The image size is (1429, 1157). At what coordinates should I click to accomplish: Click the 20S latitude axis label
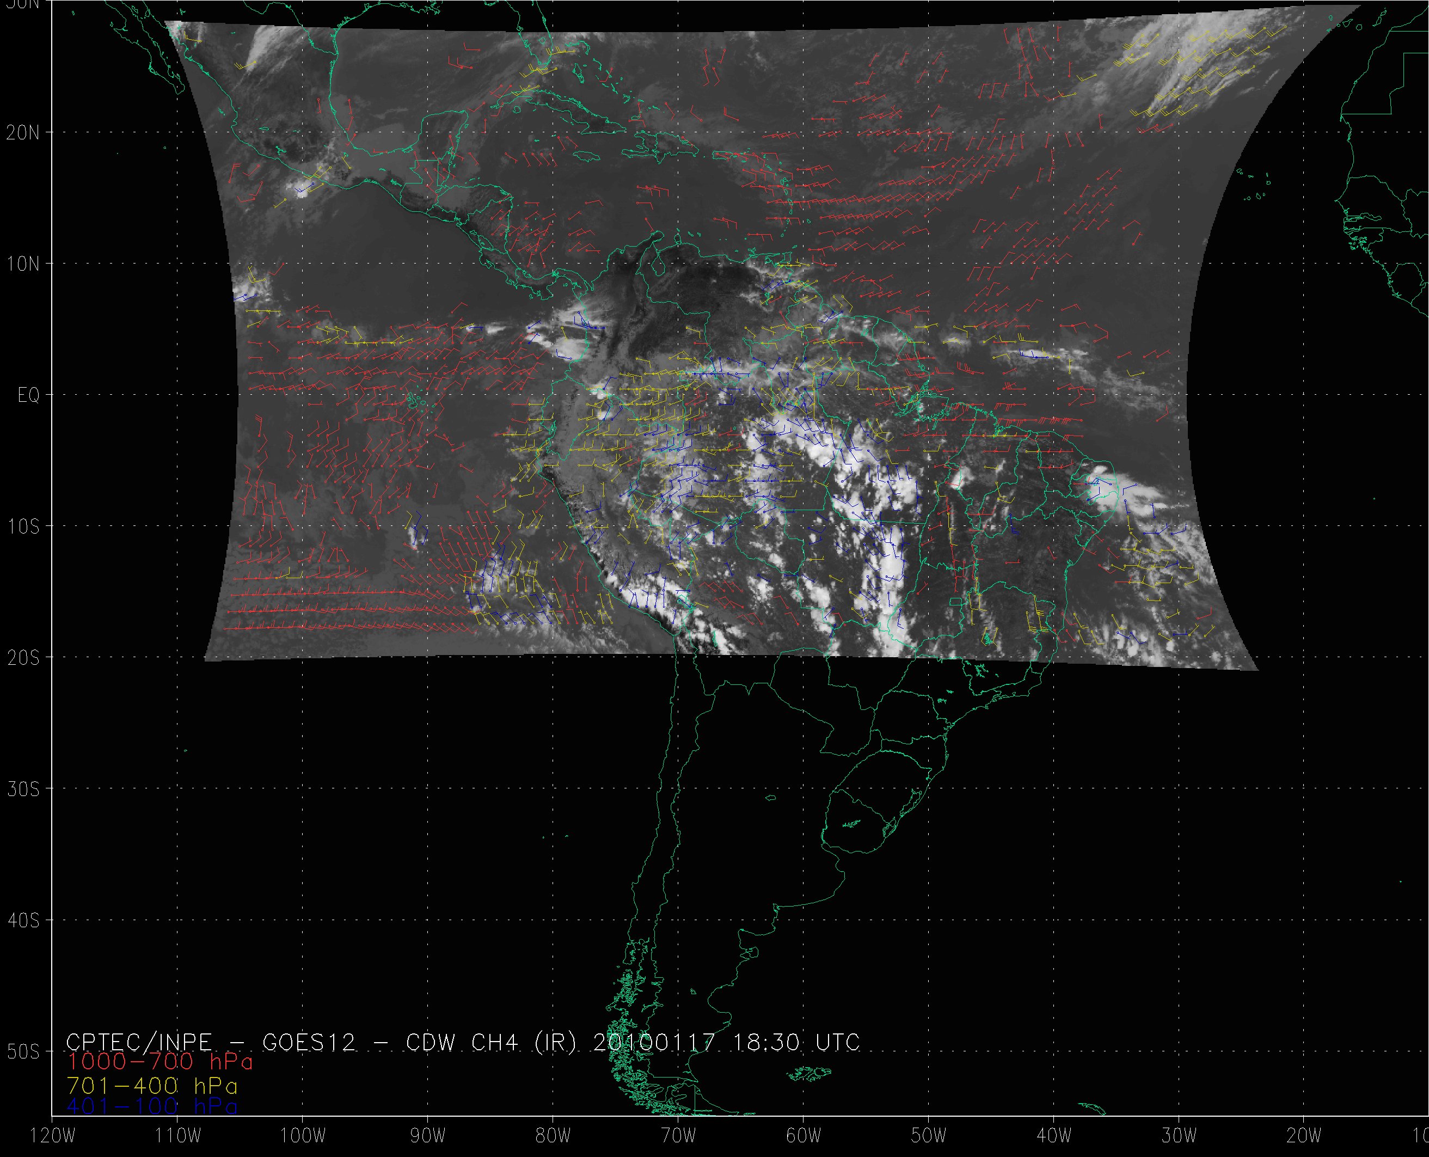[x=23, y=658]
